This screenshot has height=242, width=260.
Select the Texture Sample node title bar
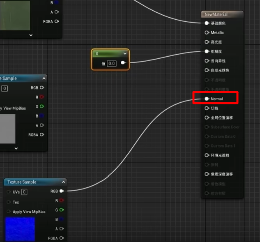35,182
